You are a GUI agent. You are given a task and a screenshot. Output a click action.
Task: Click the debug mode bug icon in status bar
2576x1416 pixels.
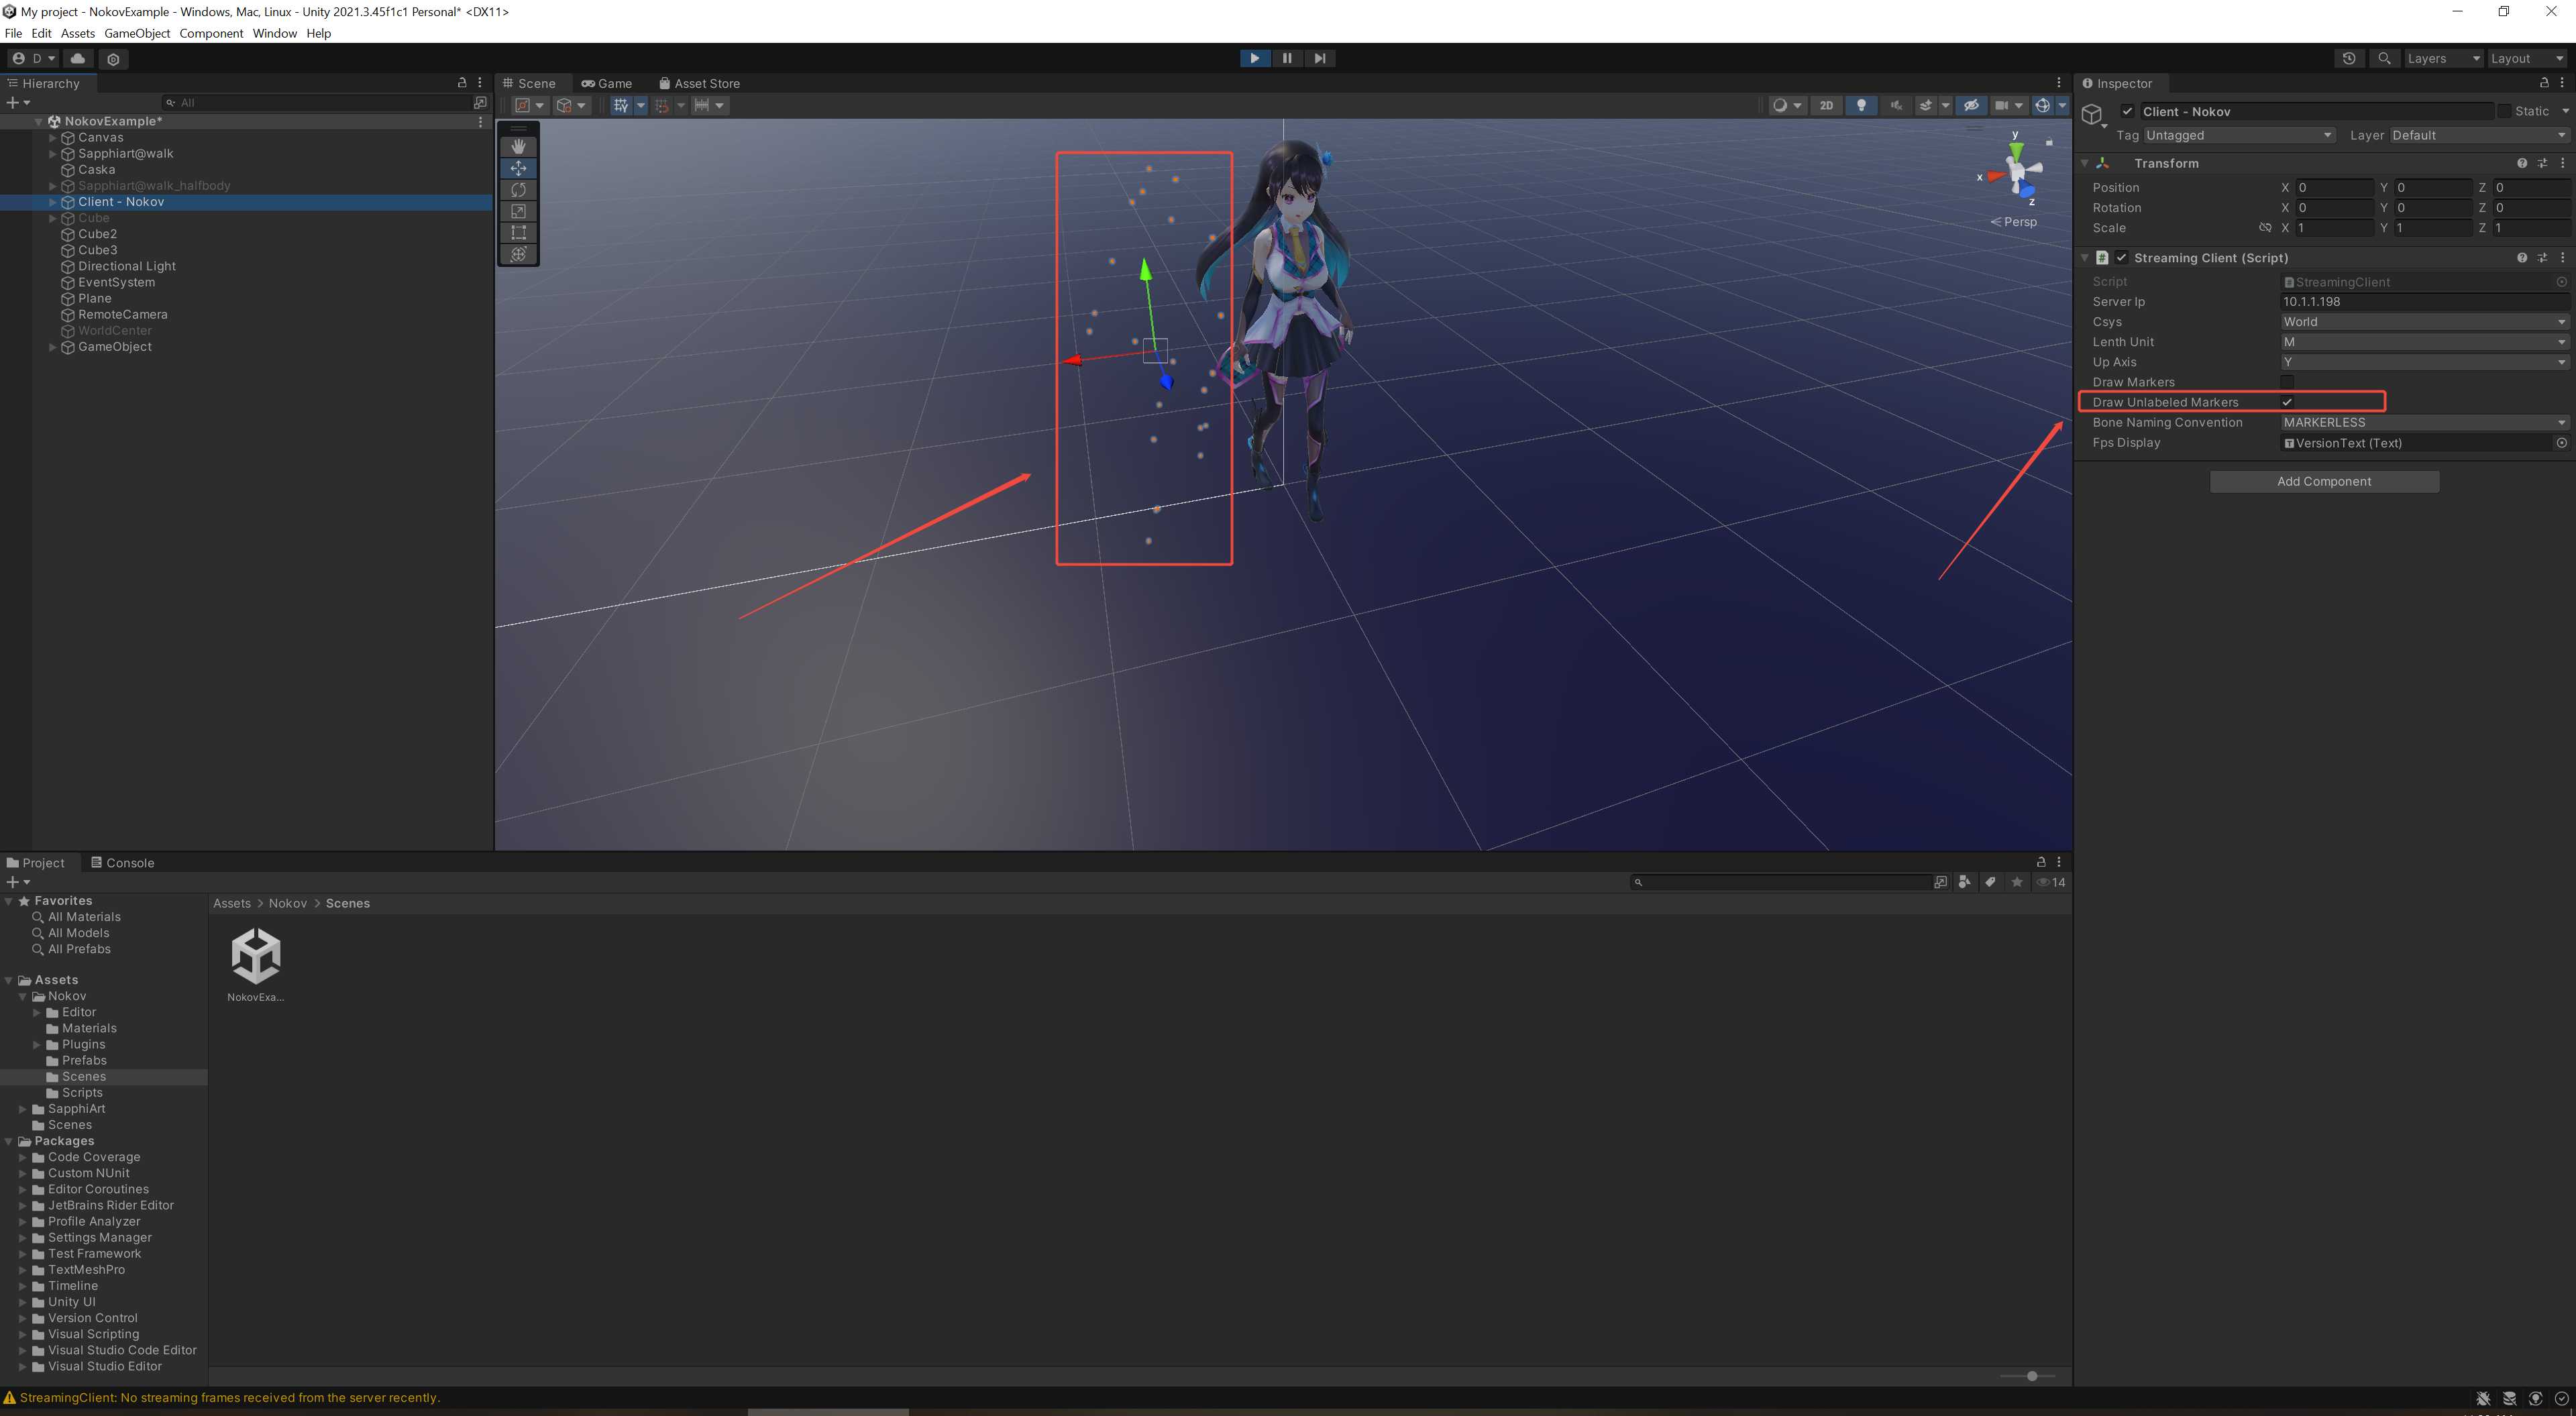tap(2483, 1398)
